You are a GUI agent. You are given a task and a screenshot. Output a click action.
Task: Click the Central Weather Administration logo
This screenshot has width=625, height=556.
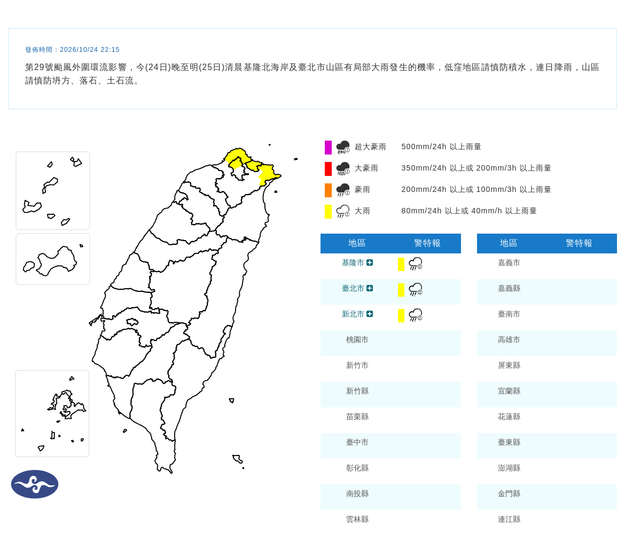coord(35,484)
